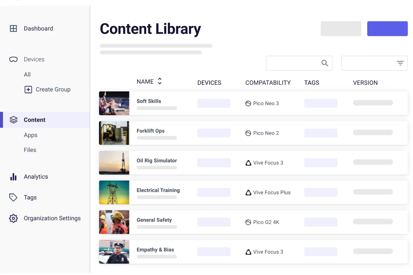Screen dimensions: 413x275
Task: Click the plus icon next to Create Group
Action: [x=28, y=89]
